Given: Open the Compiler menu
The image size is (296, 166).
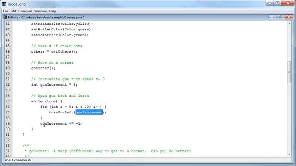Looking at the screenshot, I should 25,11.
